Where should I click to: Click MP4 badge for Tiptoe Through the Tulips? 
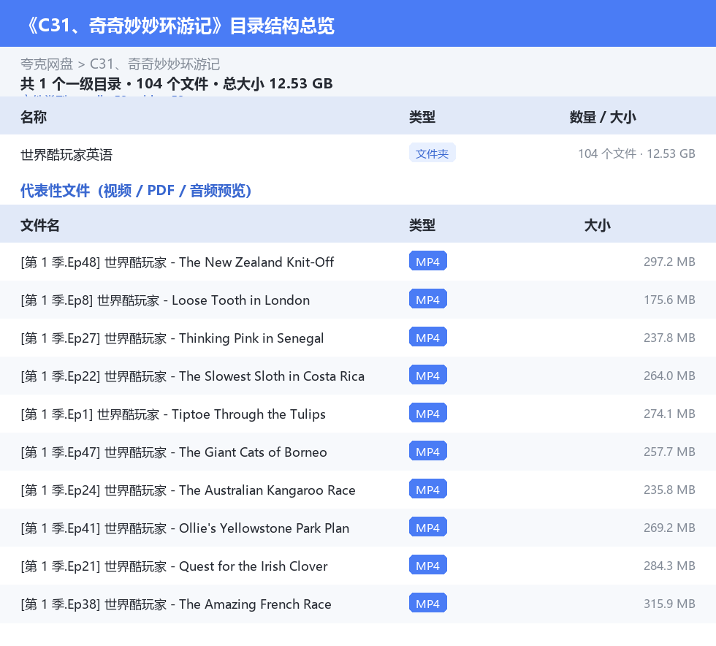[428, 413]
